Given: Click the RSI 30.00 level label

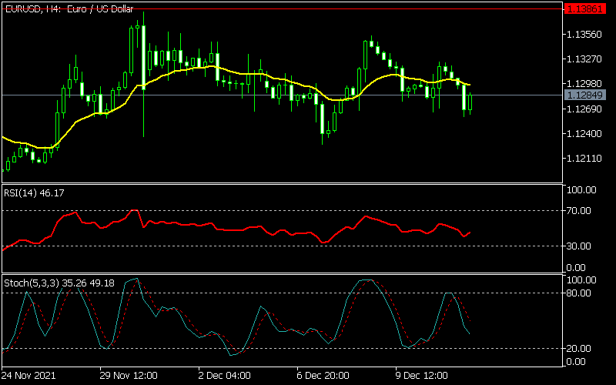Looking at the screenshot, I should pos(579,246).
